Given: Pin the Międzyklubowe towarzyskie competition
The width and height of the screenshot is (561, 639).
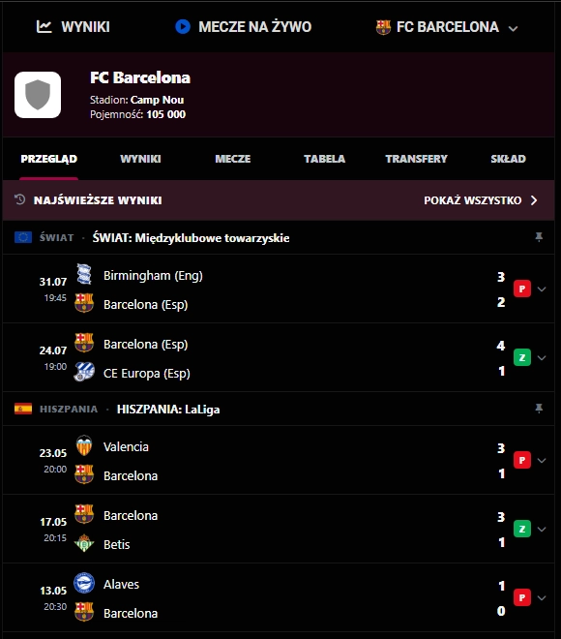Looking at the screenshot, I should 539,237.
